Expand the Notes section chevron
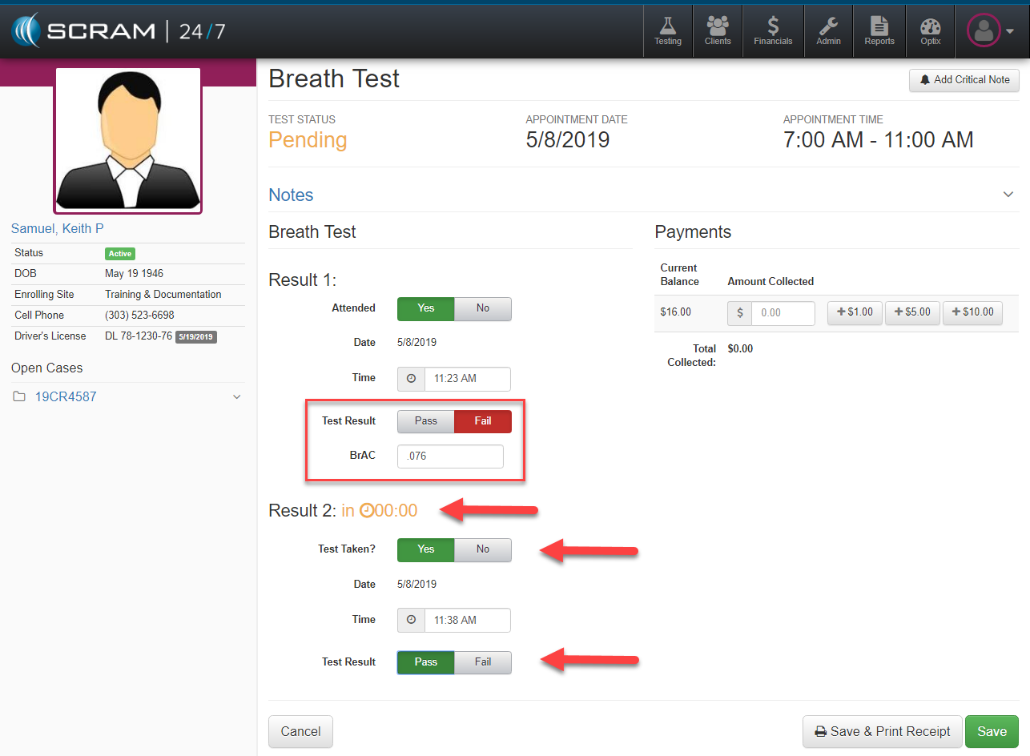1030x756 pixels. (x=1008, y=195)
